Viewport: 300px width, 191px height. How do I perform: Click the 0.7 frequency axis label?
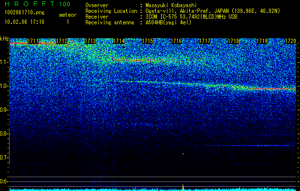coord(3,158)
